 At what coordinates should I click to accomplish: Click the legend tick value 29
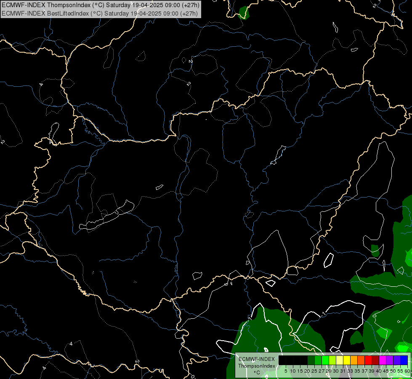(329, 371)
